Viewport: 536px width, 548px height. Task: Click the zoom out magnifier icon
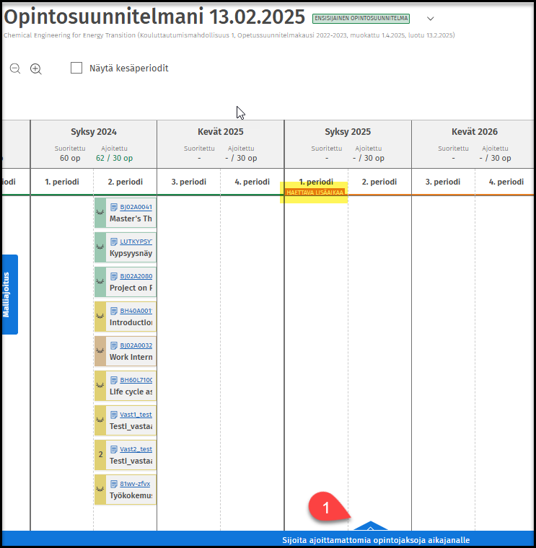pos(15,68)
